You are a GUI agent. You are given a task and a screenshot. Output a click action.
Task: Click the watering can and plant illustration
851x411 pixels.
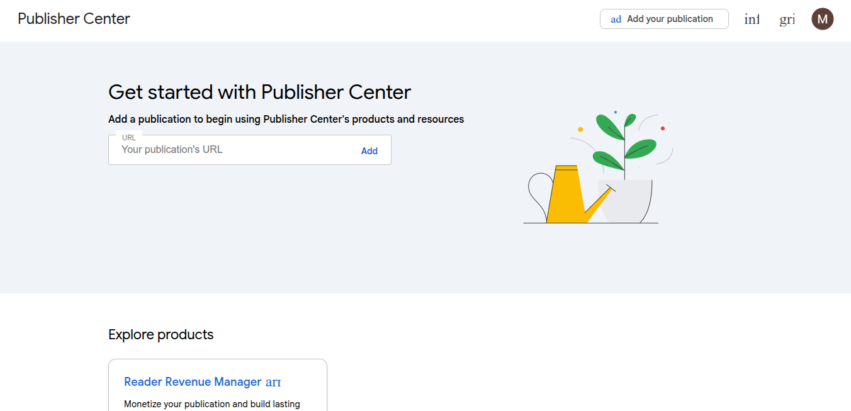click(599, 167)
